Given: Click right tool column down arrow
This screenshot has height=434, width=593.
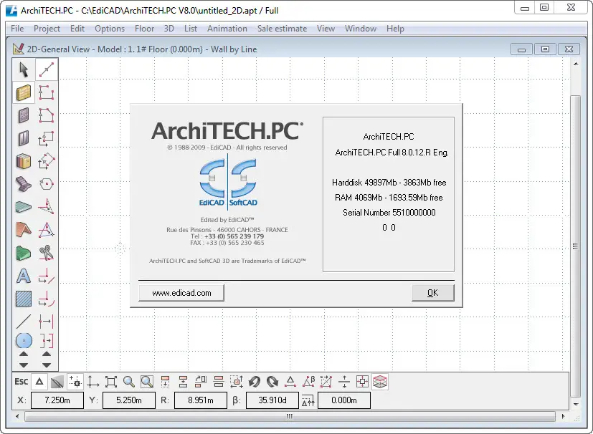Looking at the screenshot, I should pyautogui.click(x=47, y=365).
